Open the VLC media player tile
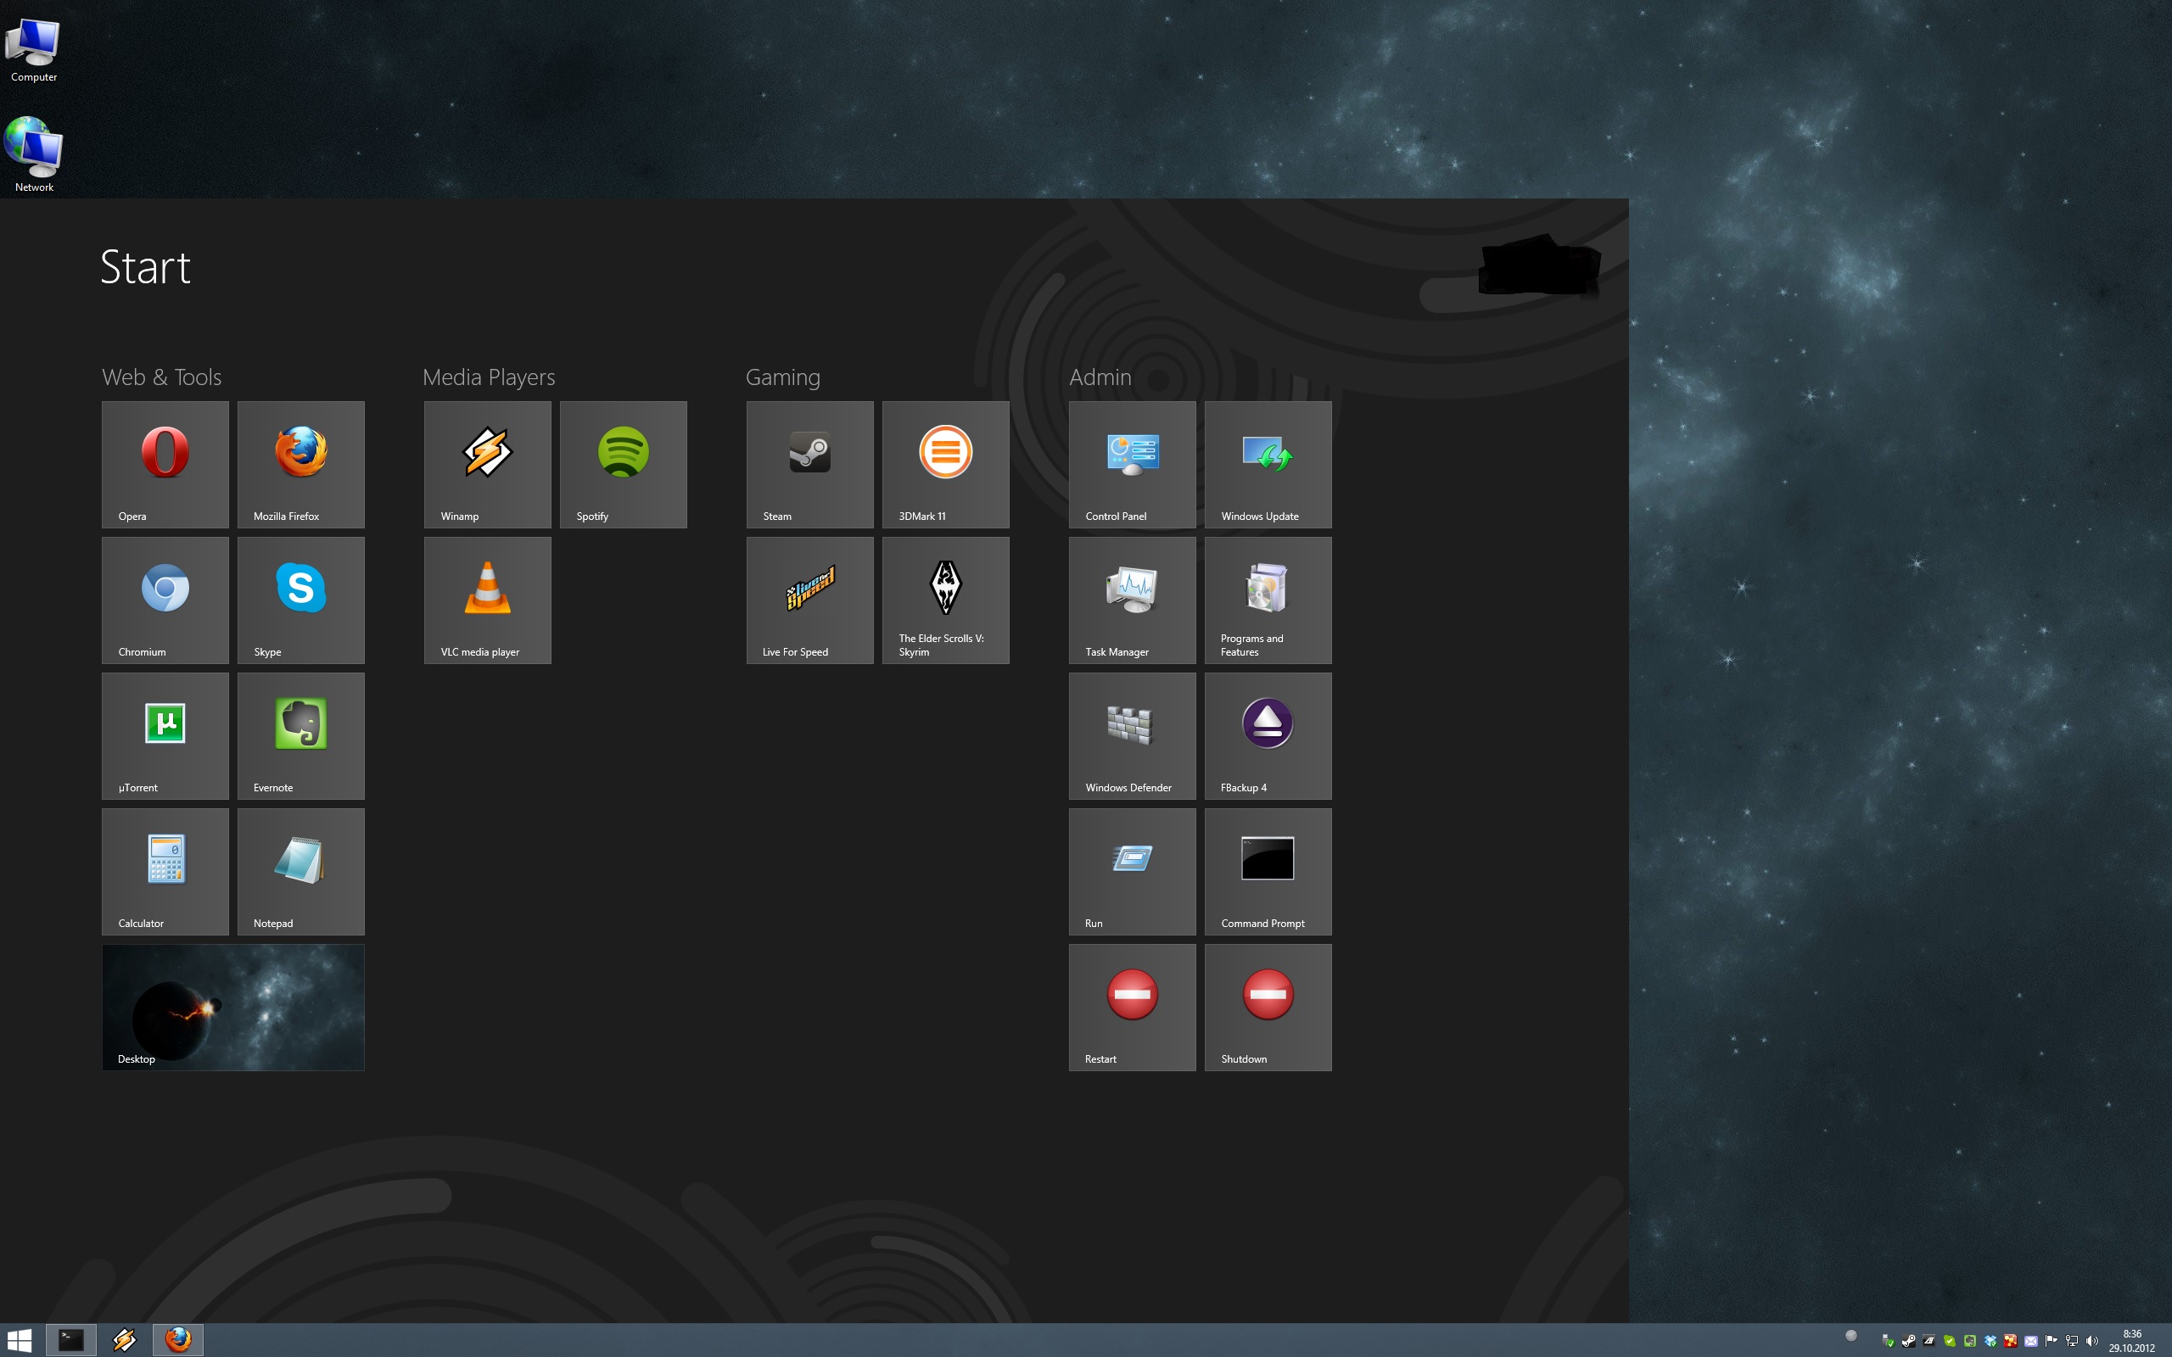 [x=487, y=600]
